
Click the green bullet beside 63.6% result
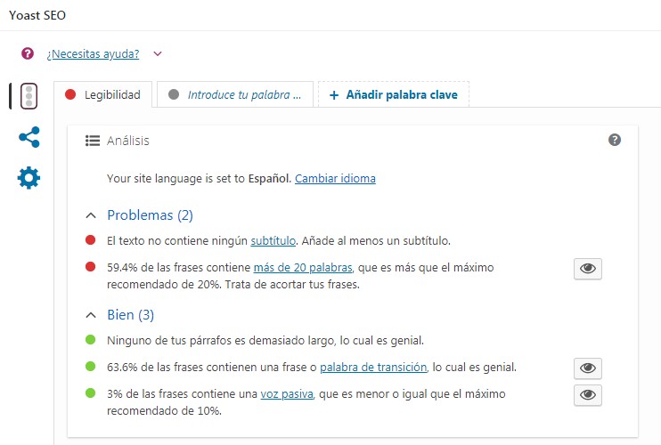pos(90,367)
